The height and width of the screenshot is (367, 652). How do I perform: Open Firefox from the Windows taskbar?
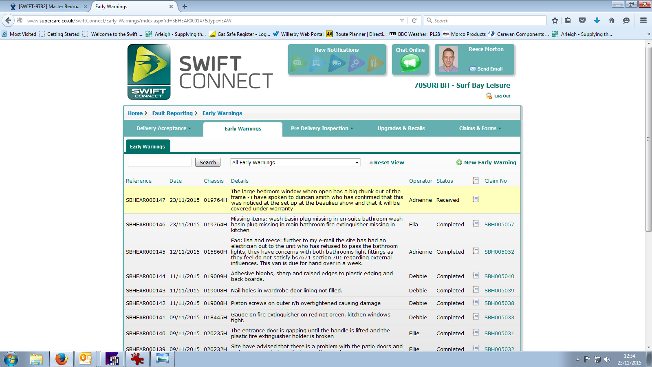61,359
